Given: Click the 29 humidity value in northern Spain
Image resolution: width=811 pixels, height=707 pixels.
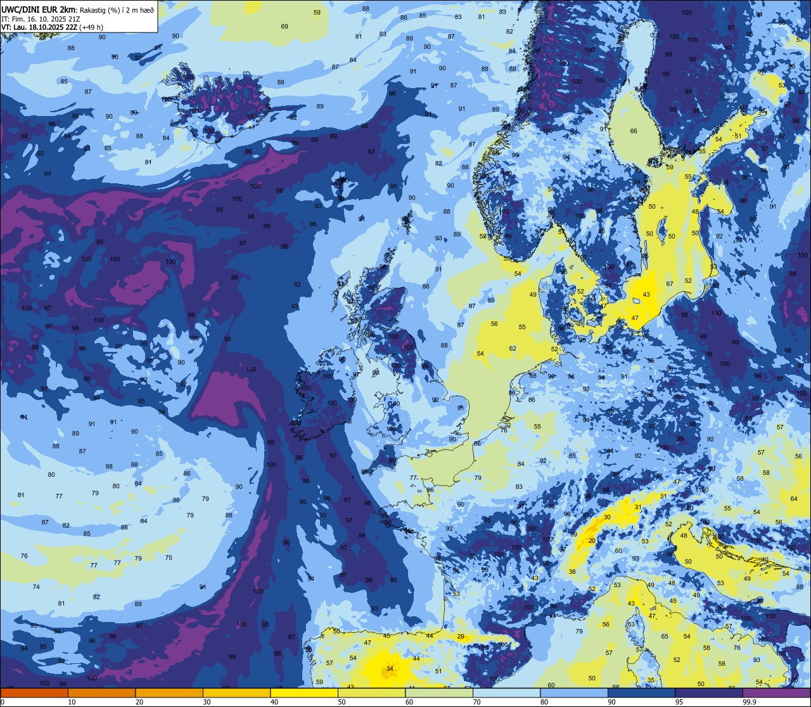Looking at the screenshot, I should (x=461, y=637).
